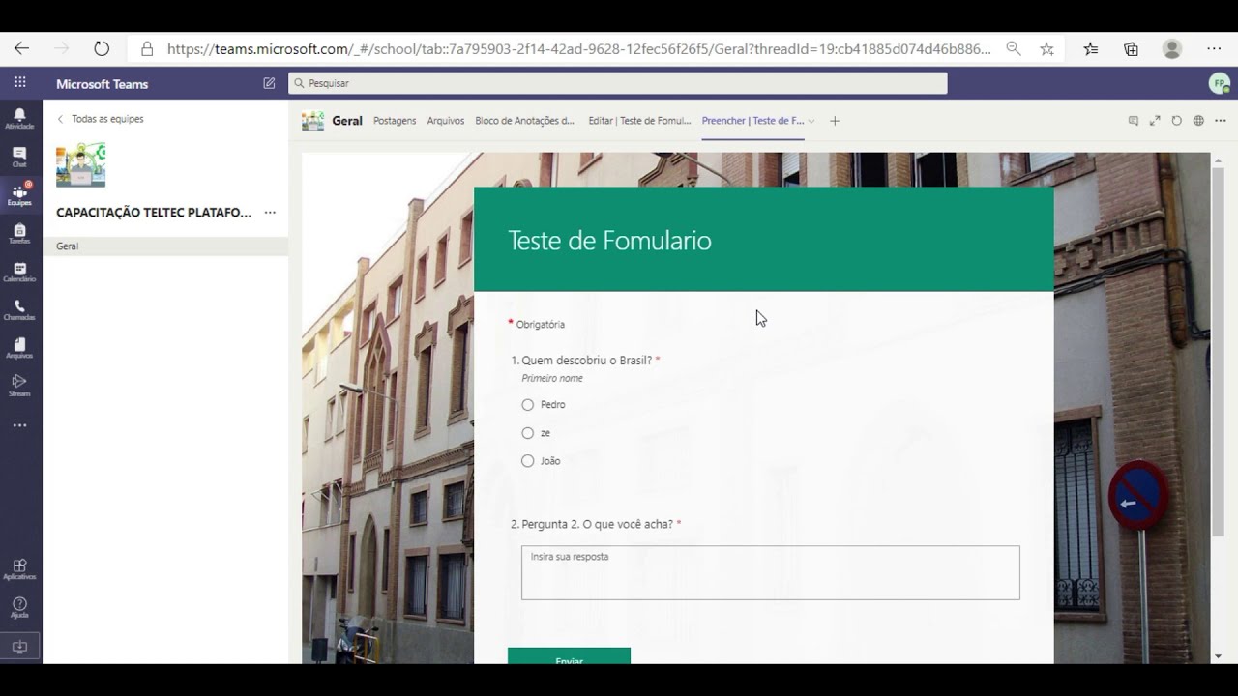Open browser collections icon
1238x696 pixels.
pos(1131,48)
